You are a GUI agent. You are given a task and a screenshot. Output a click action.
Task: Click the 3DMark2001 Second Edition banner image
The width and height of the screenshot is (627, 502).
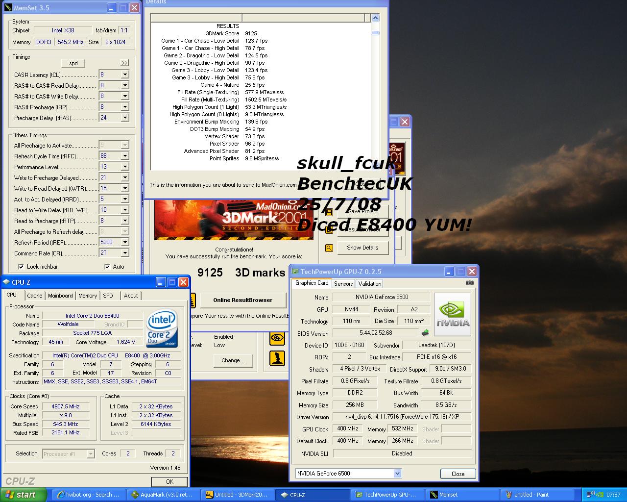click(234, 220)
